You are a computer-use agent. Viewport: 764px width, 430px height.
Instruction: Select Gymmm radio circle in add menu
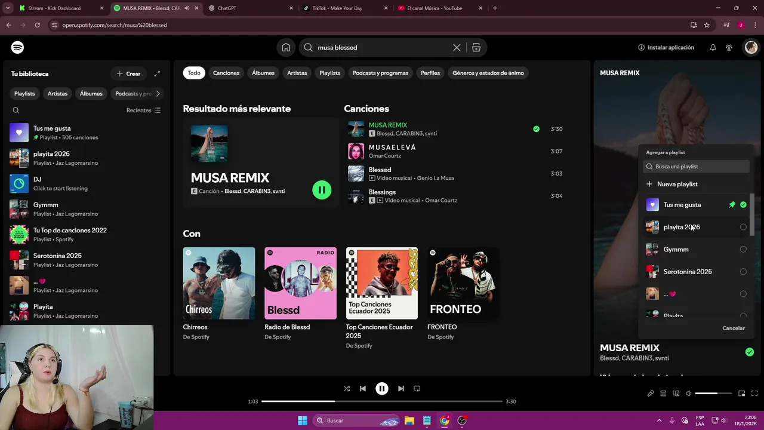click(743, 249)
